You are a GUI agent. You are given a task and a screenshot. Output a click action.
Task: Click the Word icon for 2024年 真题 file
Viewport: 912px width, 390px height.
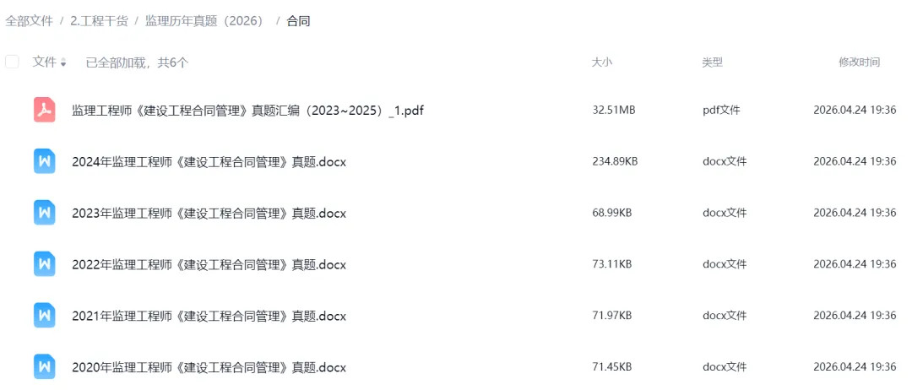tap(45, 161)
